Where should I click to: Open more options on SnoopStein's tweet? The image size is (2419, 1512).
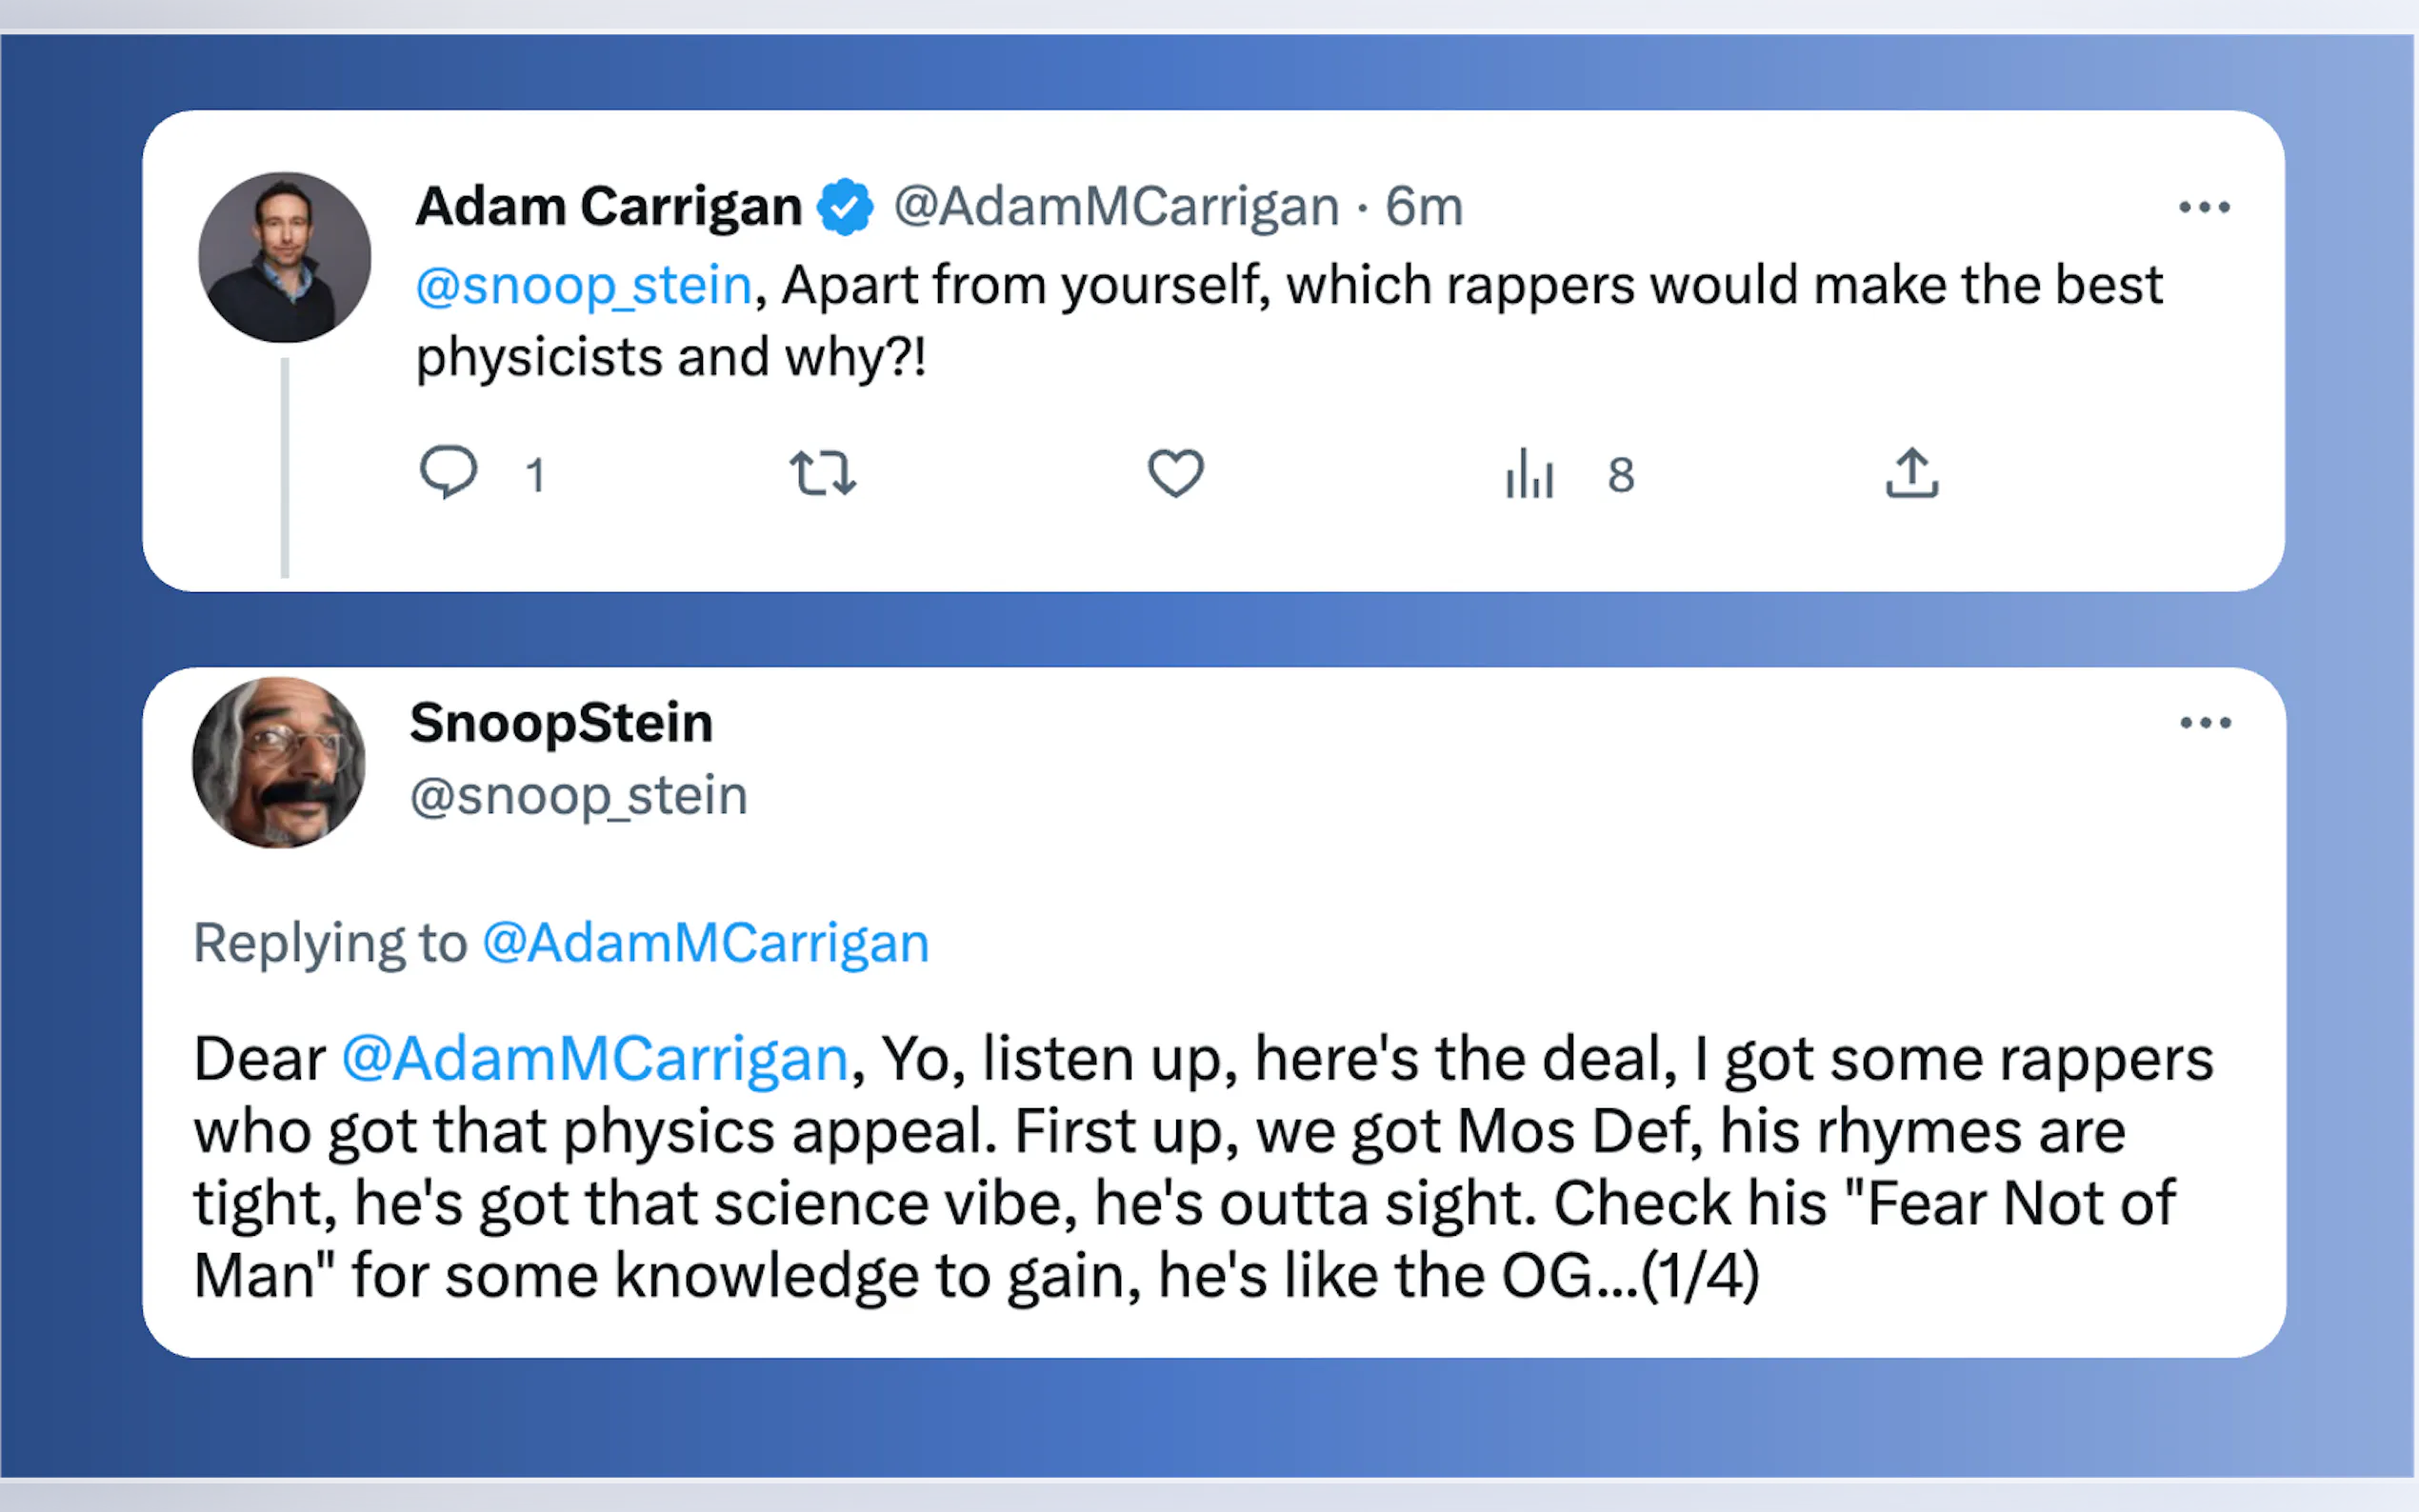tap(2205, 723)
